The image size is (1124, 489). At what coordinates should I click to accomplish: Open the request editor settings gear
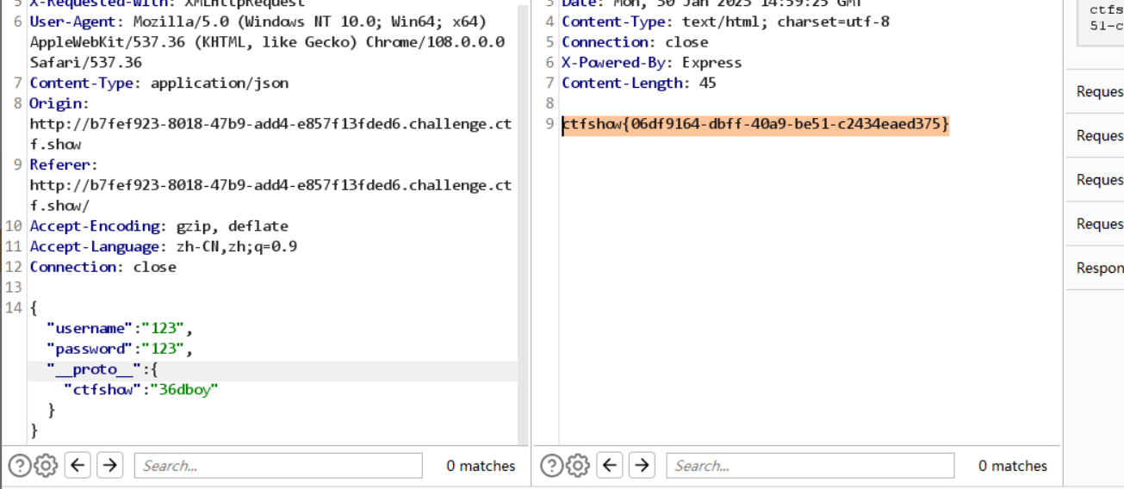click(46, 466)
